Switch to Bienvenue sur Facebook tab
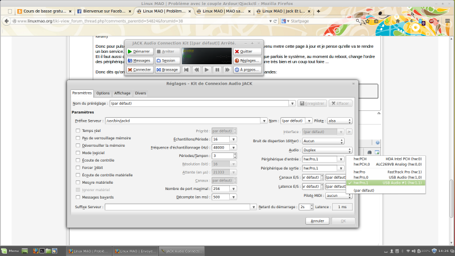Screen dimensions: 455x256 click(104, 11)
